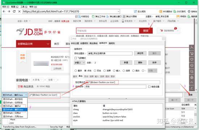Go forward with the forward arrow
The width and height of the screenshot is (199, 130).
point(9,12)
